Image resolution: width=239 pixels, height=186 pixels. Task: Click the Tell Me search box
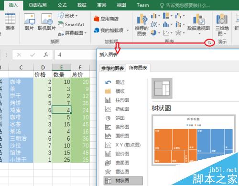tap(185, 6)
